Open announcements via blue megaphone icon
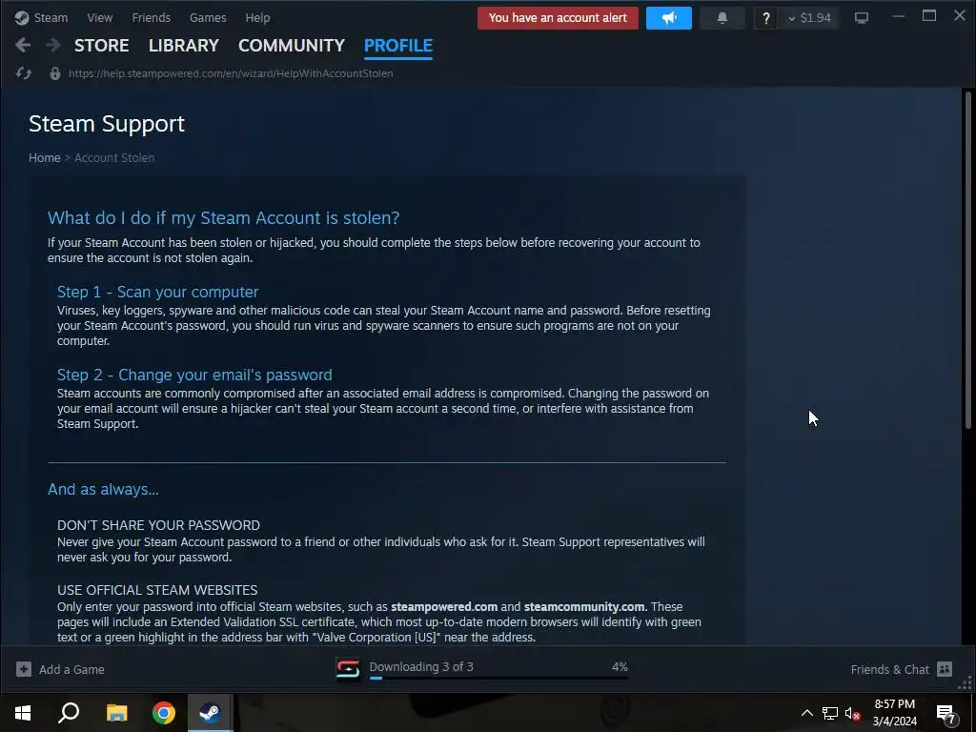Screen dimensions: 976x732 668,18
